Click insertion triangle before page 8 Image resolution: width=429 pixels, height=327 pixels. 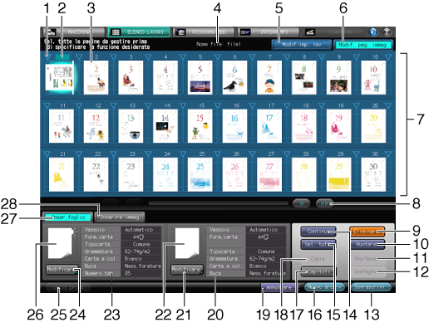tap(287, 57)
